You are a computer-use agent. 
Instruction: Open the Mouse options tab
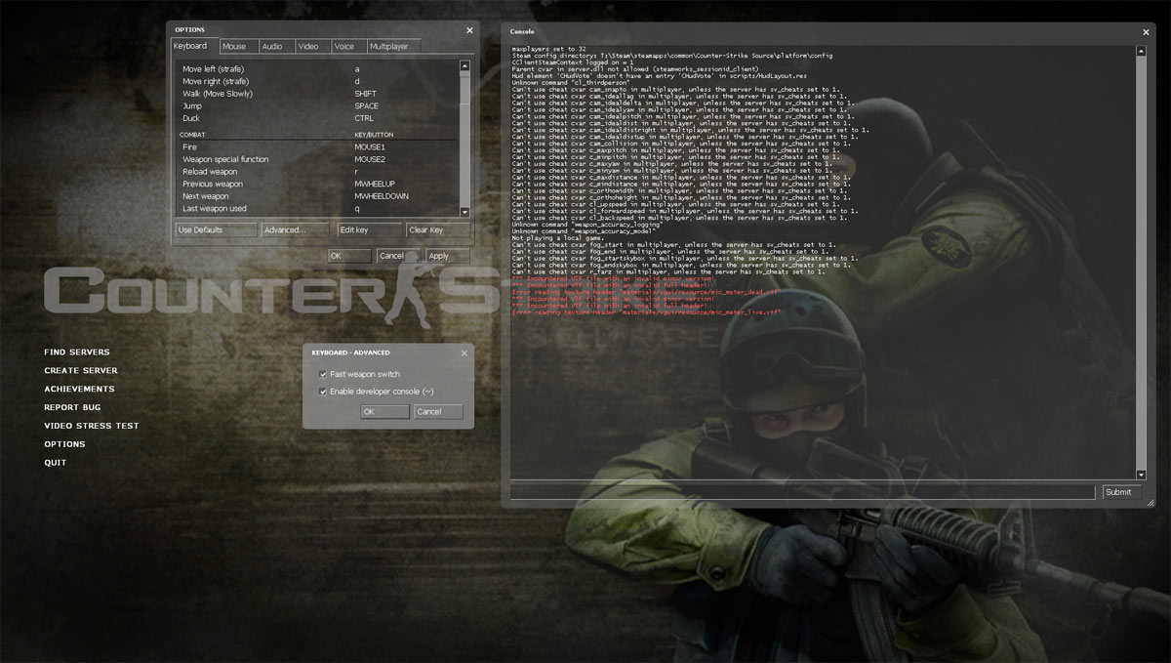point(237,46)
